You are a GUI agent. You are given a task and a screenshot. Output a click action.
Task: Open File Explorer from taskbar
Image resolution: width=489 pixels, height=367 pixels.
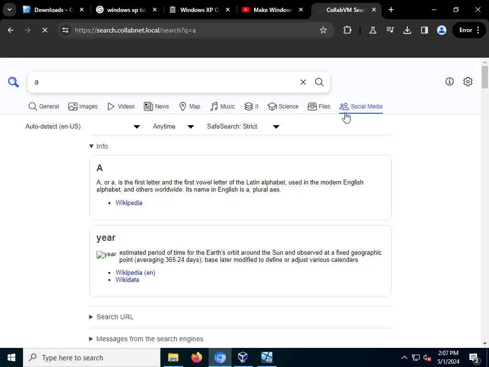[x=173, y=357]
